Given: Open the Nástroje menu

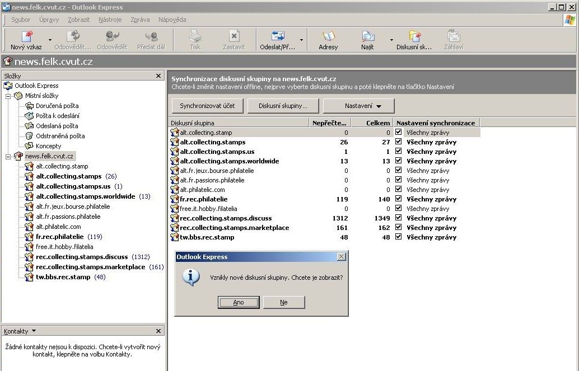Looking at the screenshot, I should point(110,20).
